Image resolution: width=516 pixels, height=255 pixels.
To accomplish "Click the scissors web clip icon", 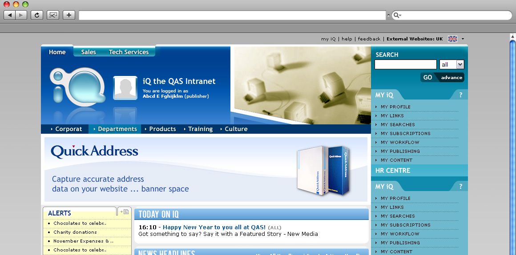I will 53,15.
